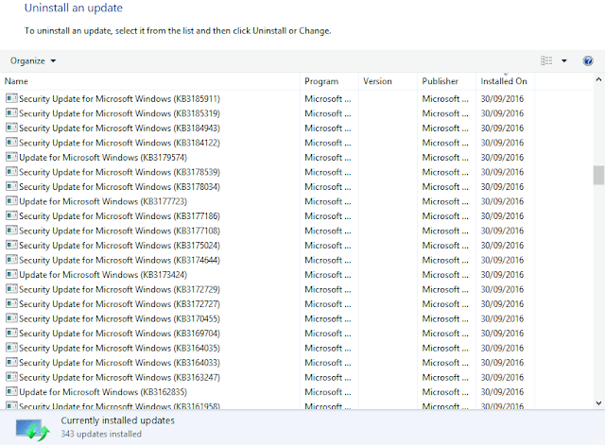Select Security Update for Microsoft Windows (KB3175024)

point(120,246)
